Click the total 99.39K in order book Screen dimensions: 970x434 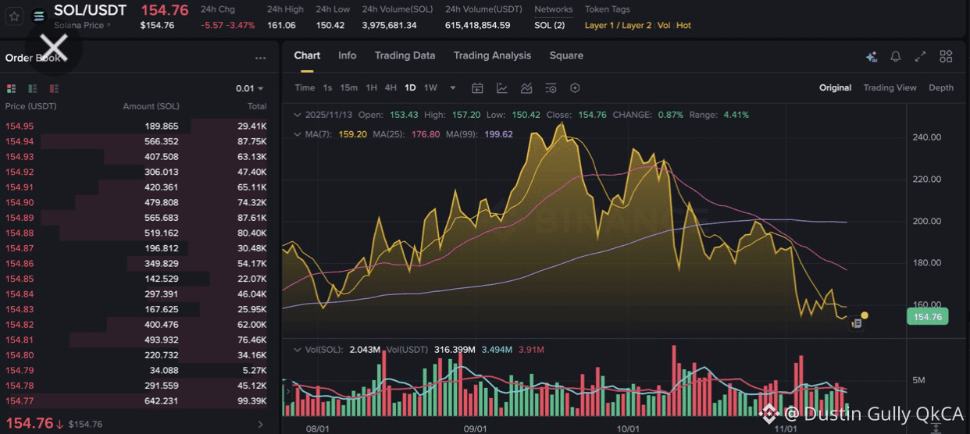click(x=252, y=400)
